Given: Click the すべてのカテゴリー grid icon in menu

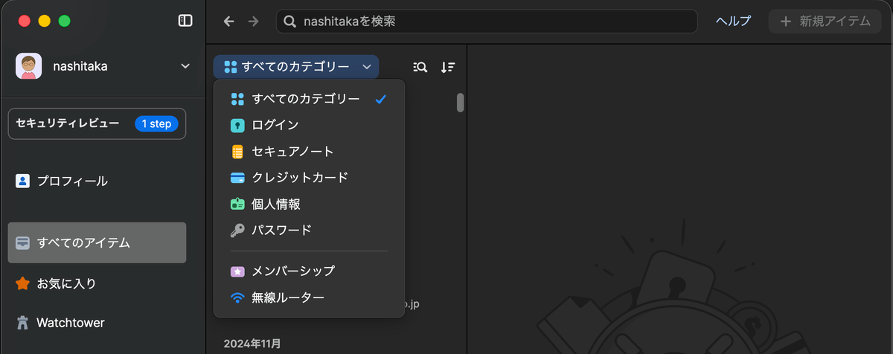Looking at the screenshot, I should click(237, 100).
